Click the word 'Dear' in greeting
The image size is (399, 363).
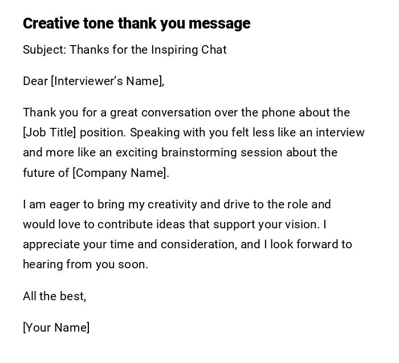35,81
